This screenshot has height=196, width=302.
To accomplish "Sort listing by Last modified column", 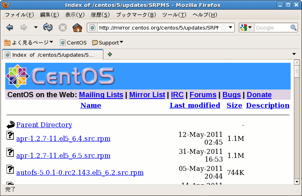I will (195, 105).
